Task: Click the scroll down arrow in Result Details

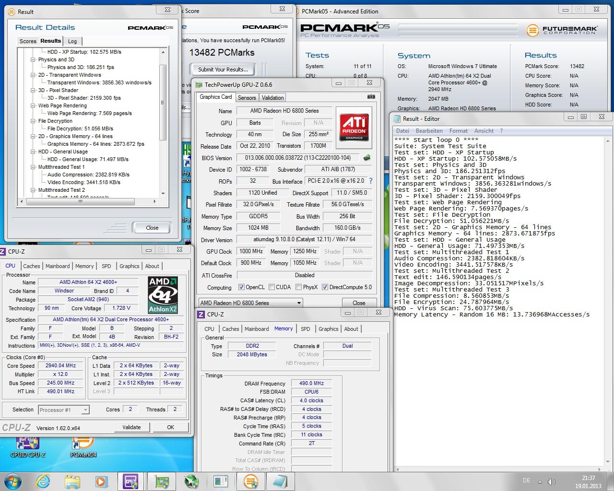Action: 163,194
